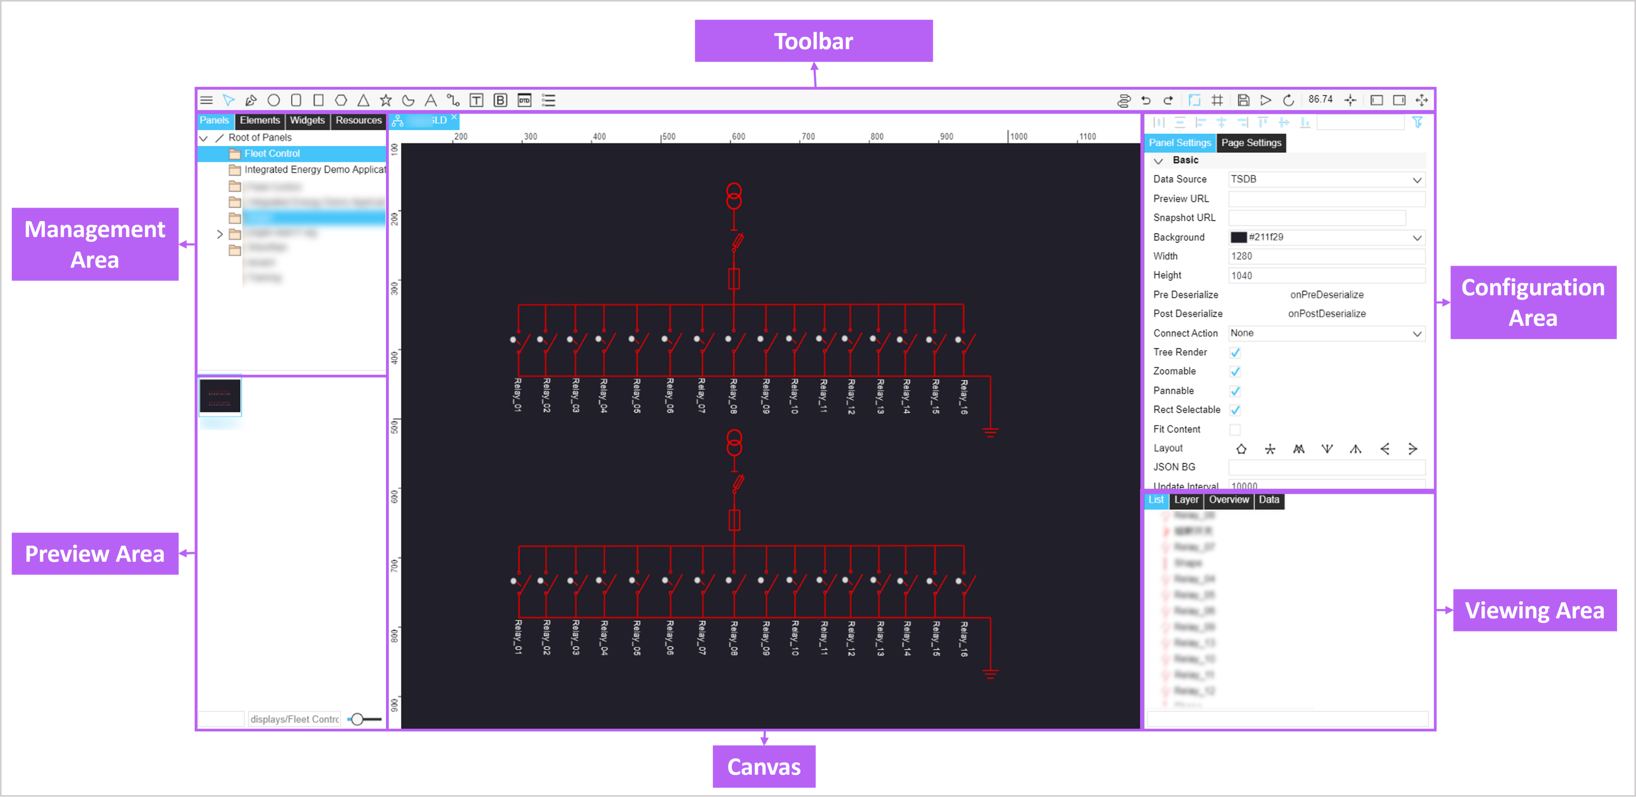This screenshot has width=1636, height=797.
Task: Click the undo arrow icon
Action: pos(1146,100)
